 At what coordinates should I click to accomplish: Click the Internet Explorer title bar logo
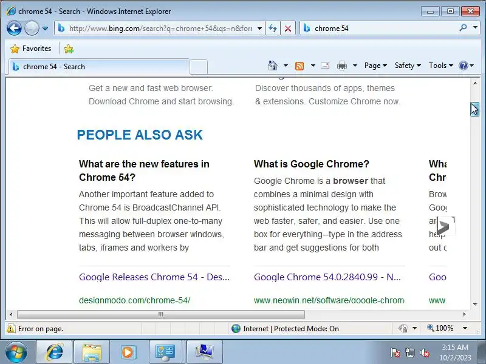click(x=12, y=11)
